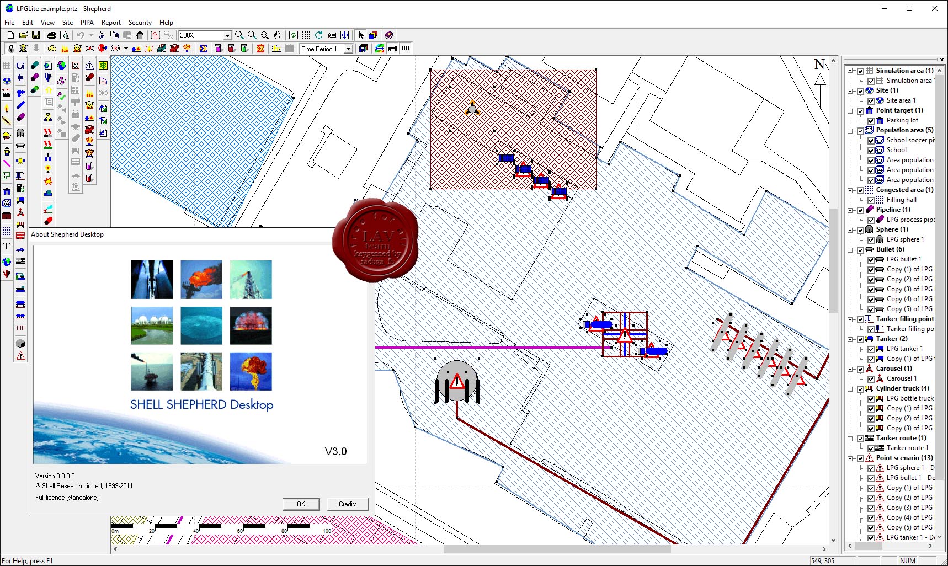Toggle the Parking lot checkbox
This screenshot has height=566, width=948.
(871, 120)
